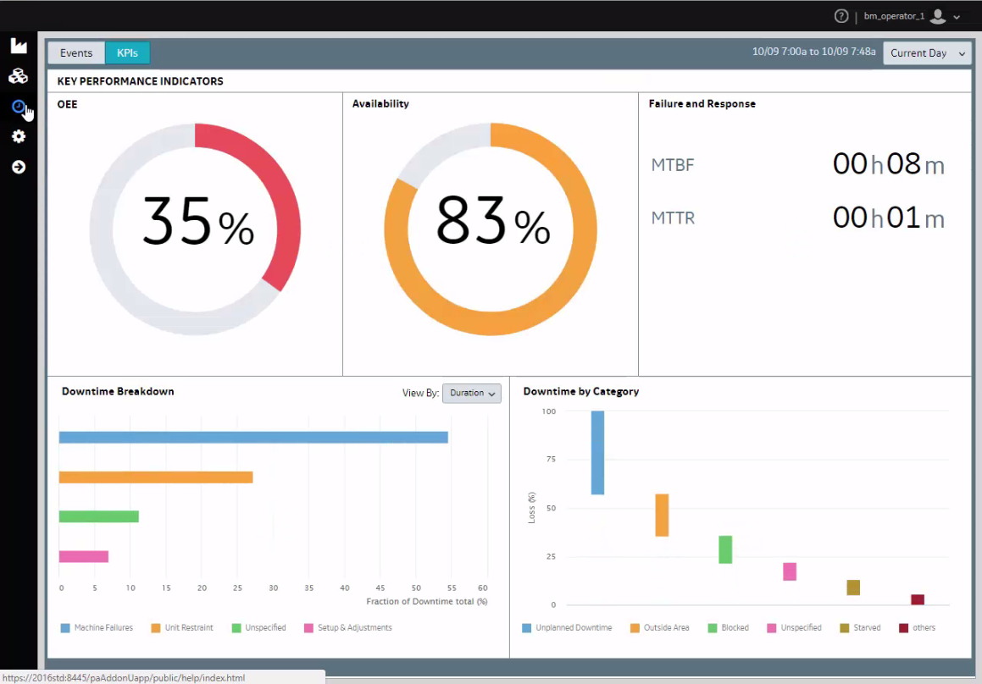Open the help question mark icon
Screen dimensions: 982x684
pyautogui.click(x=841, y=16)
